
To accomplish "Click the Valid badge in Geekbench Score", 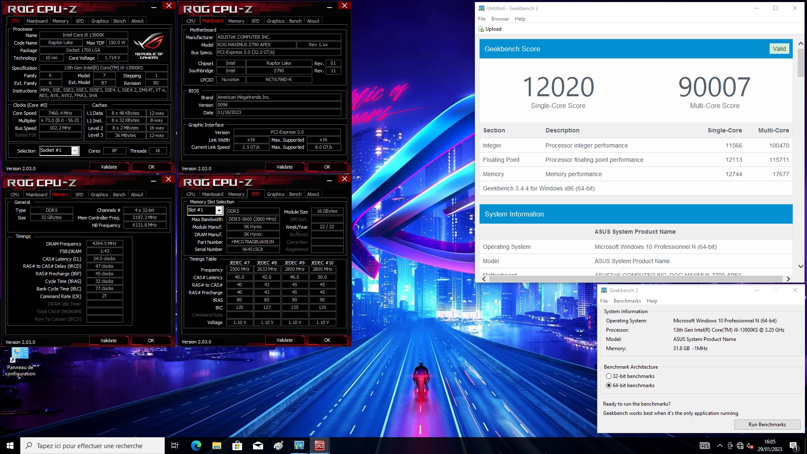I will click(779, 49).
